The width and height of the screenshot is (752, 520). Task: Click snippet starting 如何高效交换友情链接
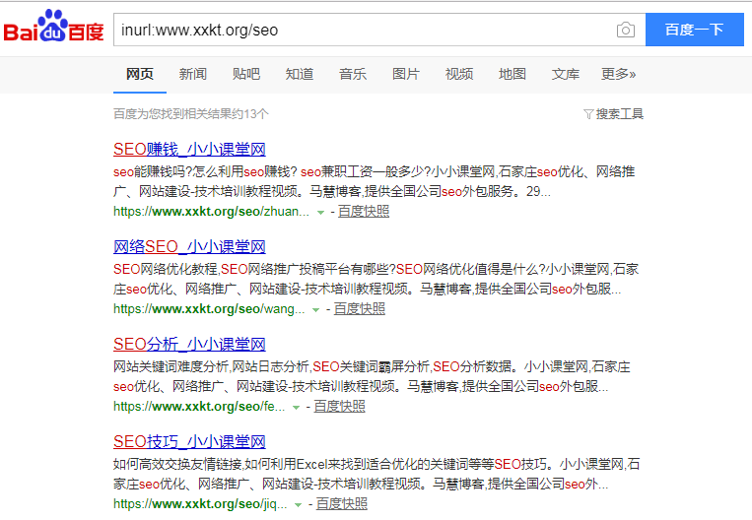376,474
